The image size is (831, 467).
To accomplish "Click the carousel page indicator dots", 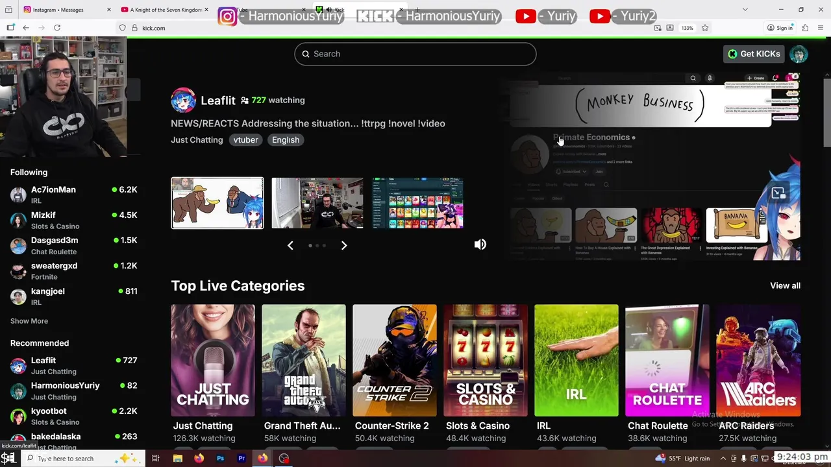I will 317,246.
